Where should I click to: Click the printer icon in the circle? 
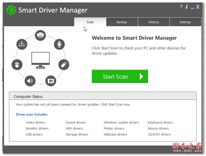pyautogui.click(x=40, y=35)
